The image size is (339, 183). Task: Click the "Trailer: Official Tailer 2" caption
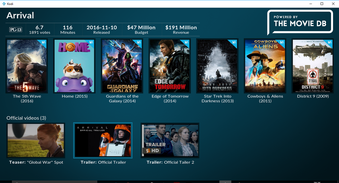170,162
